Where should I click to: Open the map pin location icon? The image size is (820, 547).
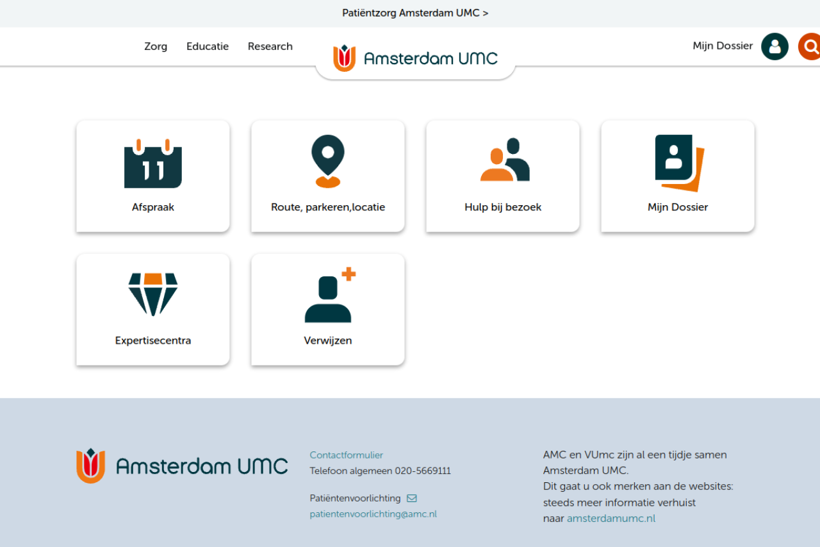point(327,161)
